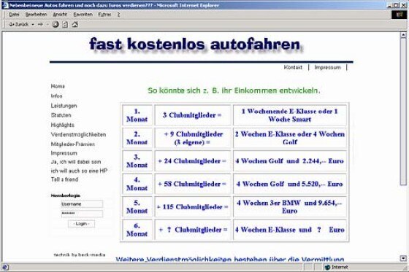Viewport: 409px width, 272px height.
Task: Click the '1. Monat' table cell
Action: [x=137, y=115]
